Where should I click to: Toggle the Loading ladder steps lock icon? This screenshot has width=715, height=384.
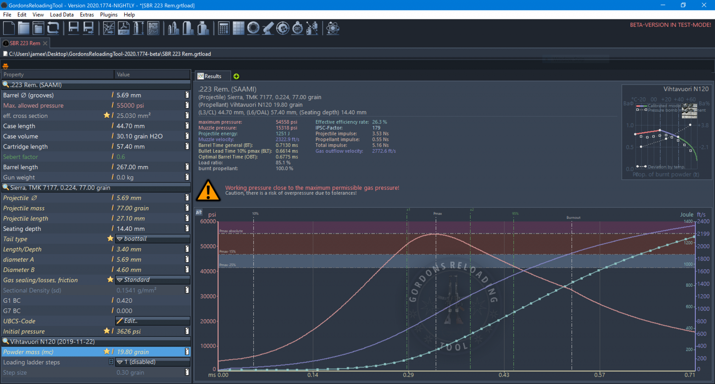(x=111, y=362)
